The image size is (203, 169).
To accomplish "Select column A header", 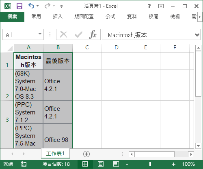I will 28,48.
